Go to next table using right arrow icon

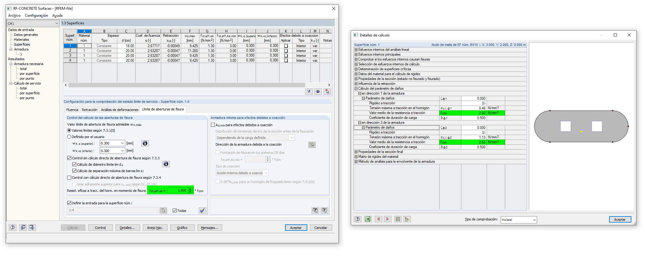(x=32, y=227)
